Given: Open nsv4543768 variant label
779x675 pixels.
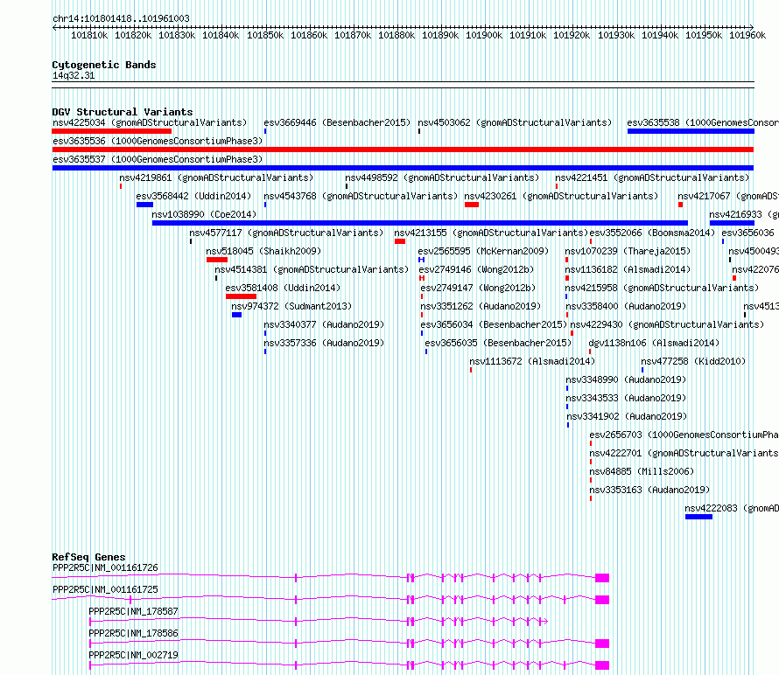Looking at the screenshot, I should (x=361, y=196).
